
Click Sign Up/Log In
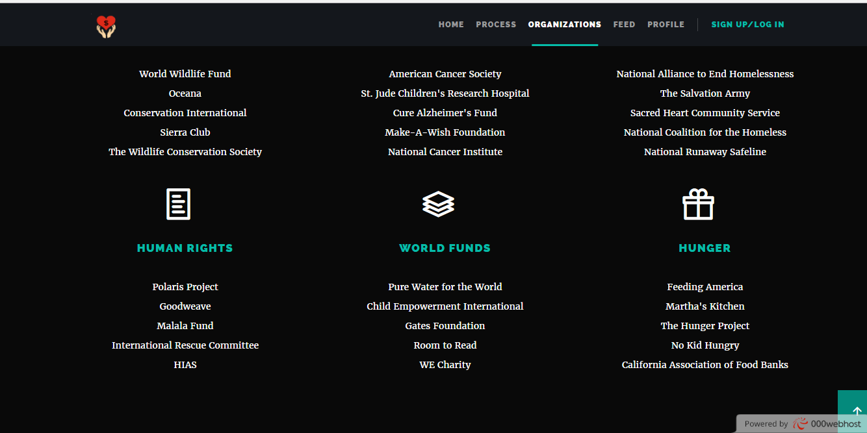tap(747, 25)
